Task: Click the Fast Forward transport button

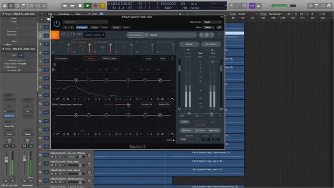Action: (73, 6)
